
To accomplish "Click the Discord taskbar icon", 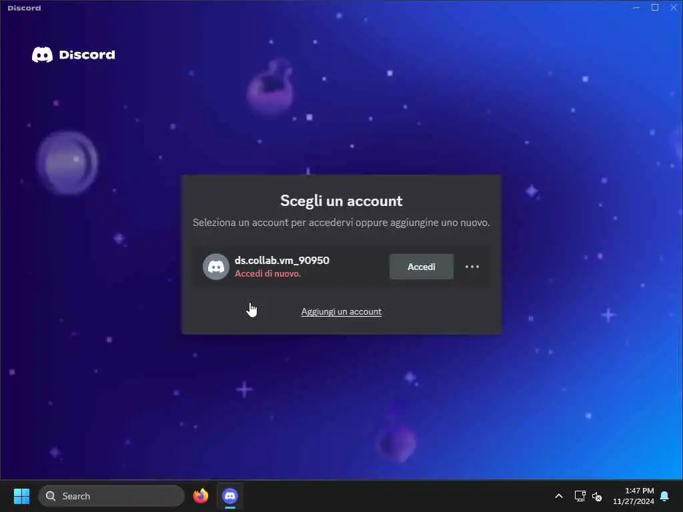I will click(230, 496).
